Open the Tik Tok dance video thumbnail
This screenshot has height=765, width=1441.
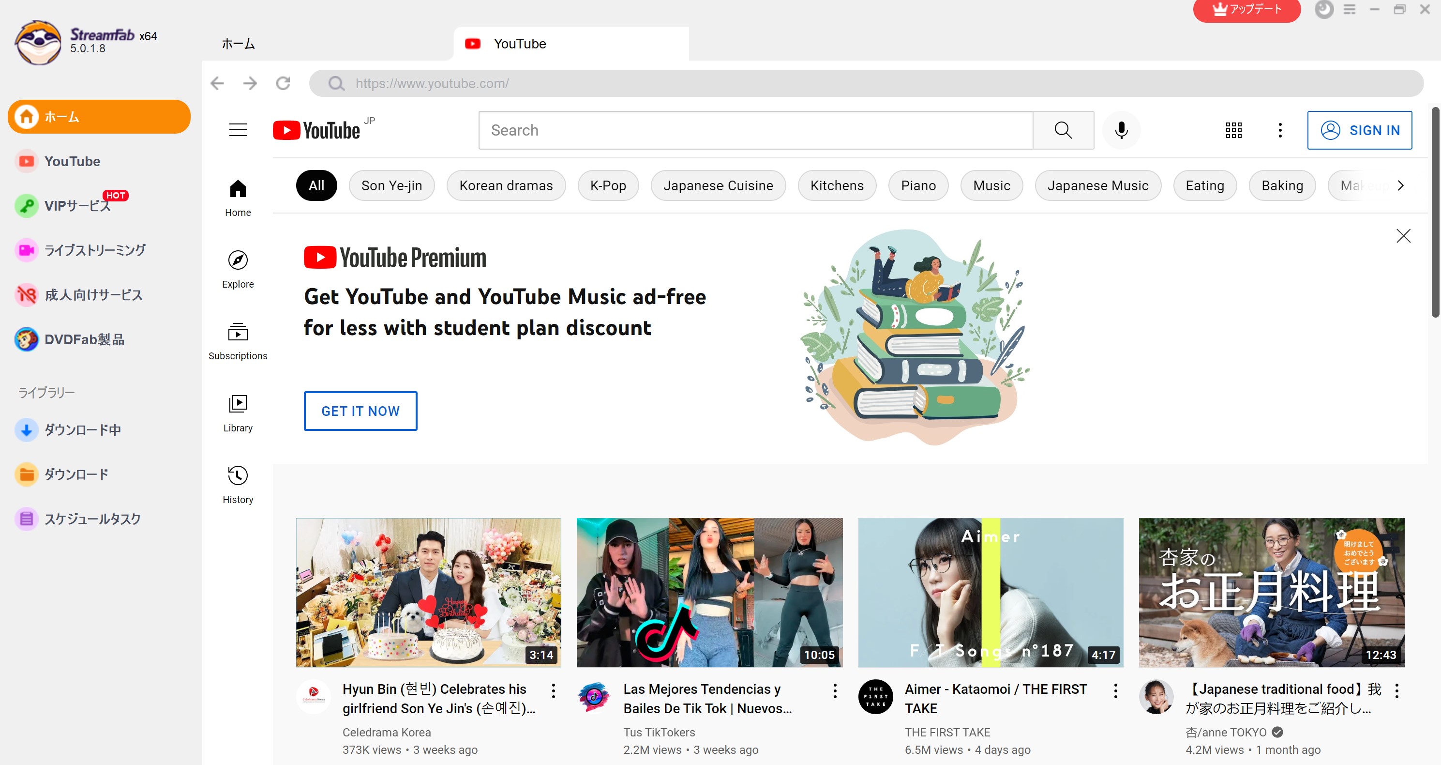[x=709, y=592]
